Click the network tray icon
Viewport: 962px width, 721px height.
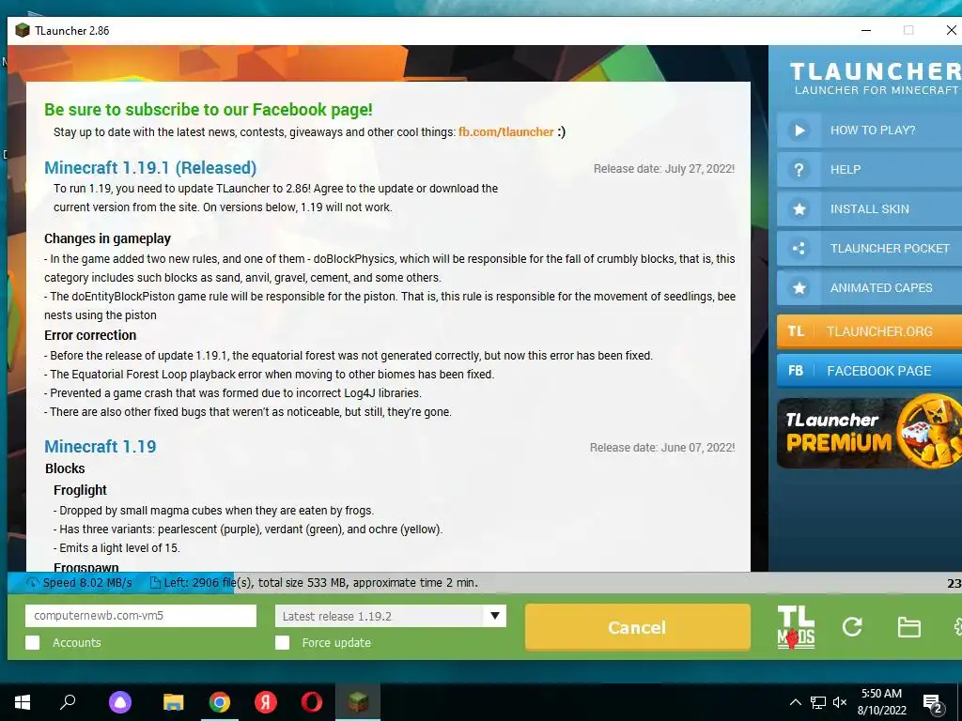(818, 702)
